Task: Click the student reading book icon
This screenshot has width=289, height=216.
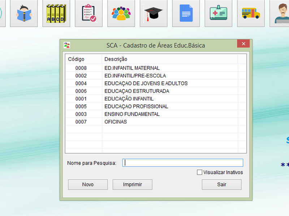Action: pyautogui.click(x=24, y=13)
